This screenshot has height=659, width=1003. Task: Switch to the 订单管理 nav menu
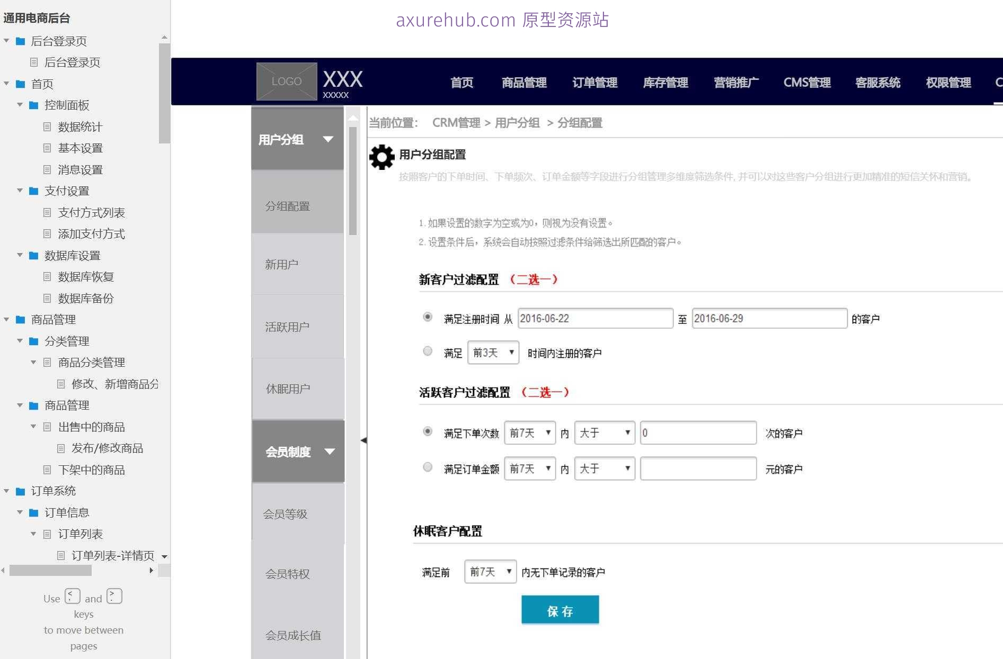tap(594, 82)
